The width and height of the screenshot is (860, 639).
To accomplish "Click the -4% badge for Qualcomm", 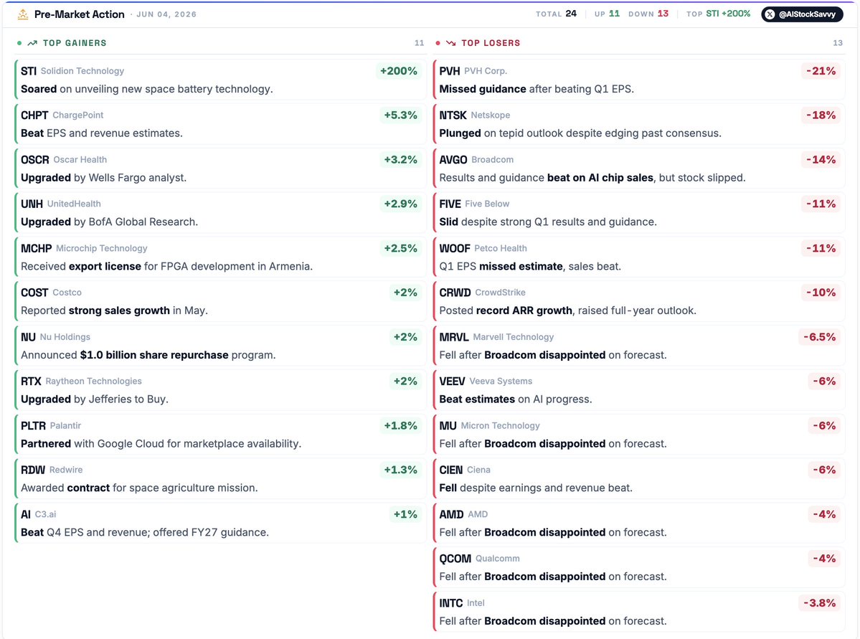I will click(824, 559).
